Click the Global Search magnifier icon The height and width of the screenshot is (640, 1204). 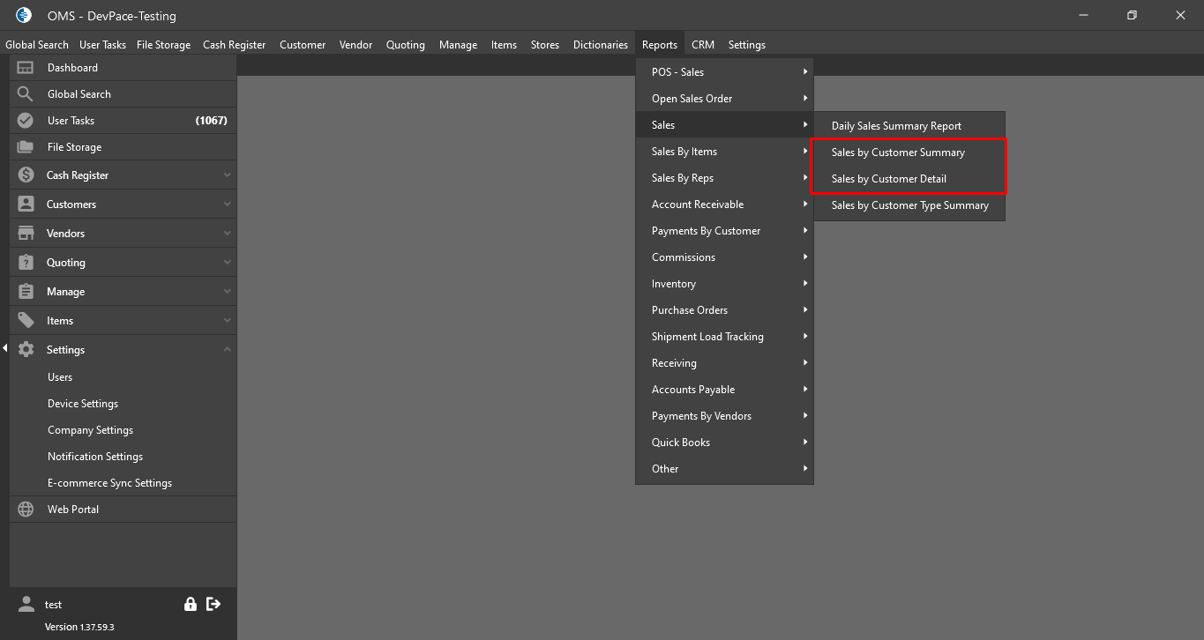(x=26, y=94)
